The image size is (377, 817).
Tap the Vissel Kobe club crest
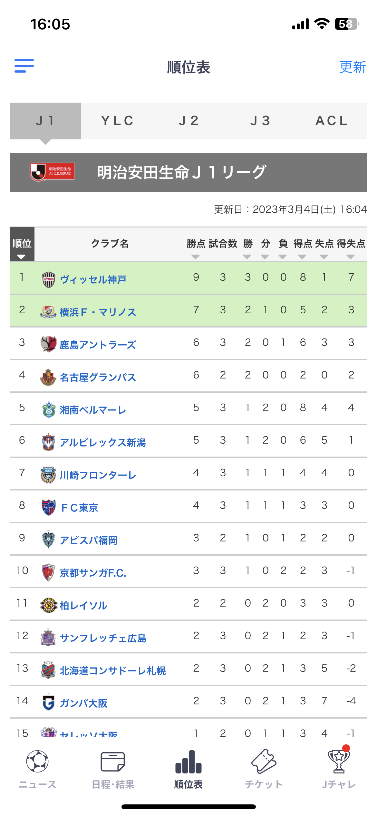pos(49,279)
